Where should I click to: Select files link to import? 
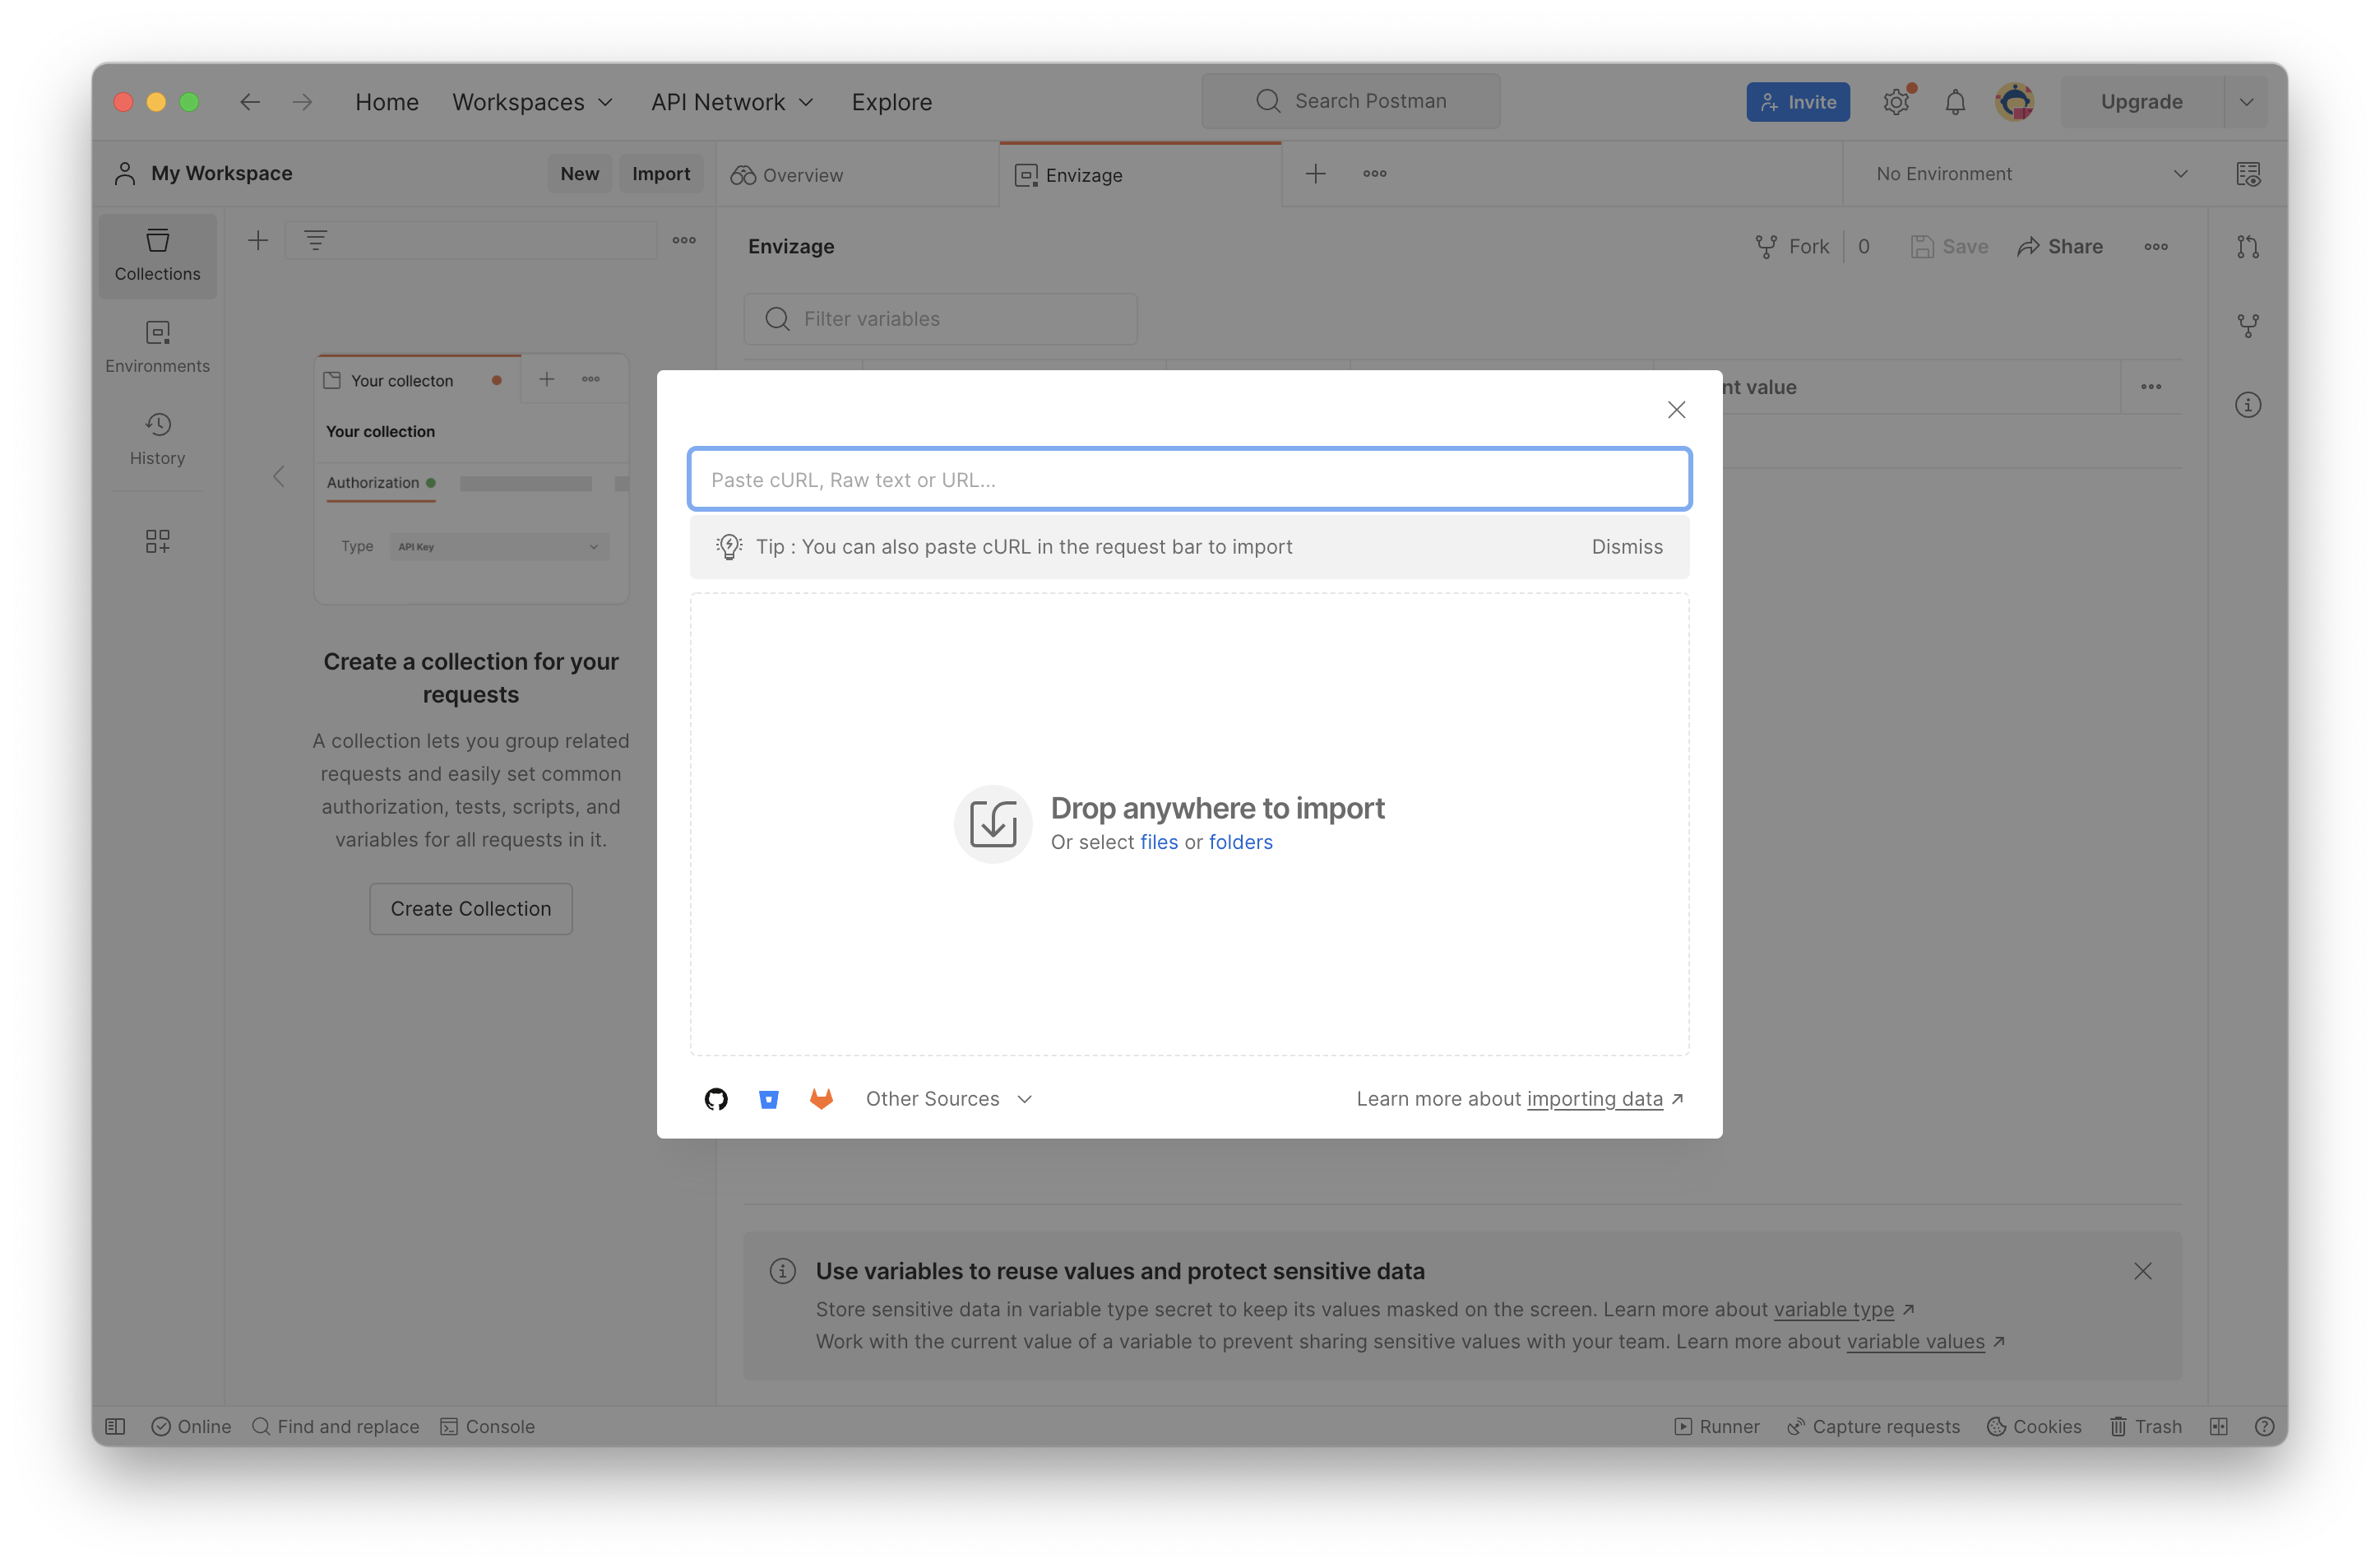click(1158, 842)
